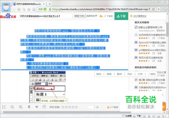Click the 喜欢此文档的还喜欢 heading
This screenshot has height=118, width=169.
(146, 67)
